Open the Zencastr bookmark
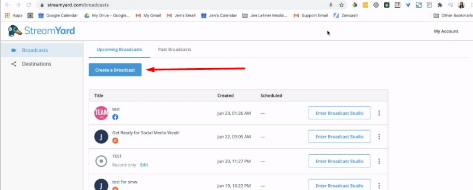Viewport: 473px width, 190px height. 346,15
